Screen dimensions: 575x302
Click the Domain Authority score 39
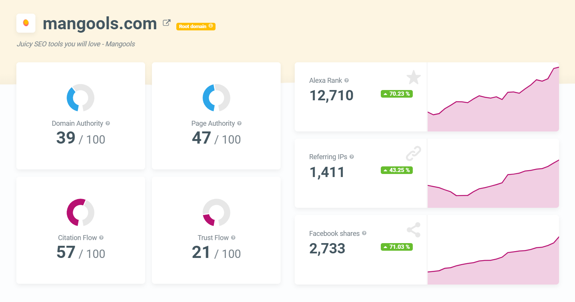(65, 138)
